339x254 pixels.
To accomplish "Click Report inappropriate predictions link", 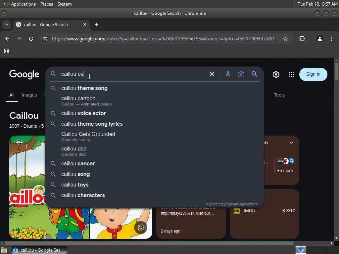I will (x=231, y=204).
